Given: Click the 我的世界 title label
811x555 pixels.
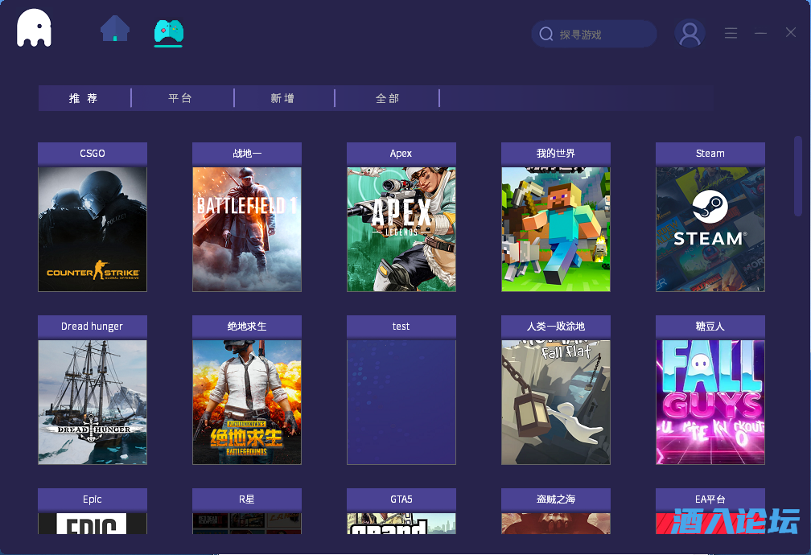Looking at the screenshot, I should (x=555, y=154).
